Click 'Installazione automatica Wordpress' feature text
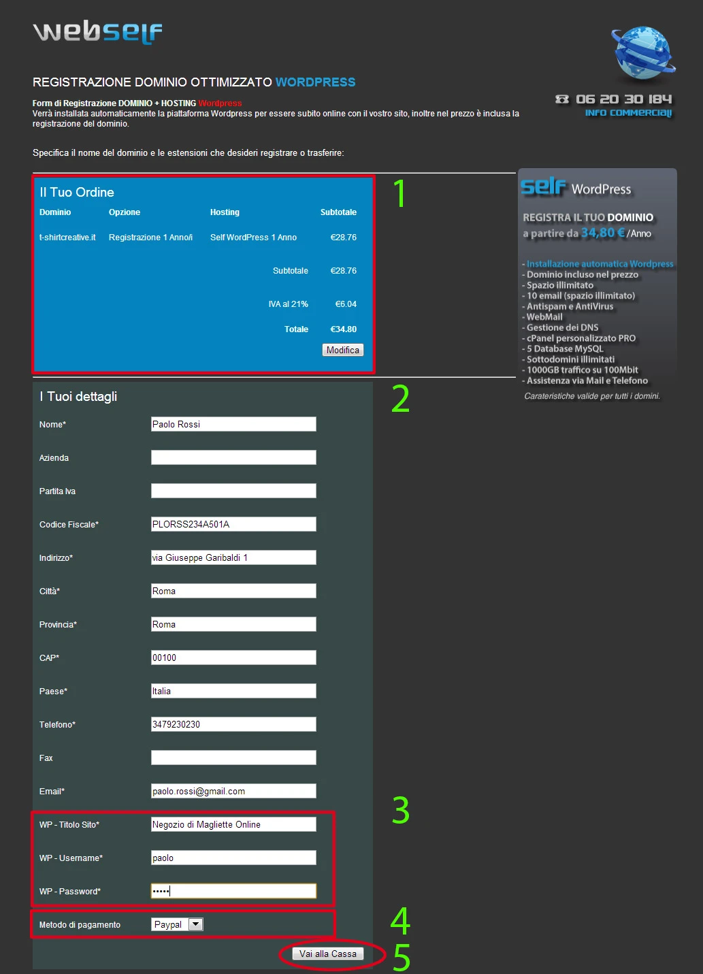The width and height of the screenshot is (703, 974). point(600,264)
